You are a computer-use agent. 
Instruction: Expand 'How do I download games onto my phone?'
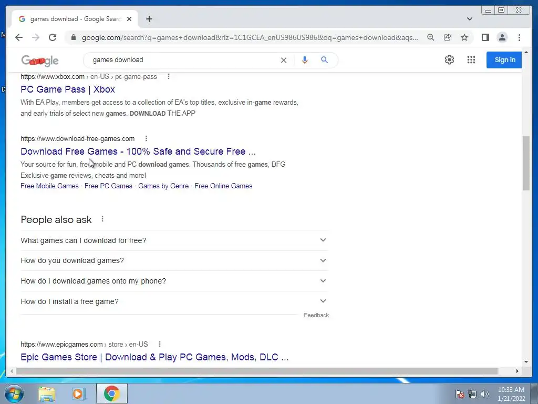pyautogui.click(x=174, y=281)
